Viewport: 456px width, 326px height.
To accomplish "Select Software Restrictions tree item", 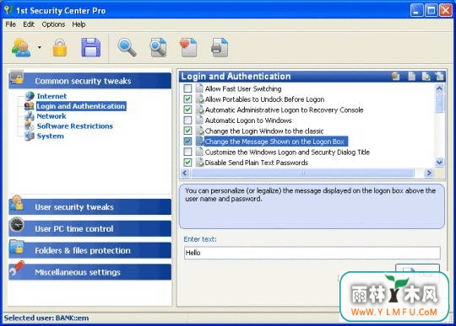I will (75, 126).
